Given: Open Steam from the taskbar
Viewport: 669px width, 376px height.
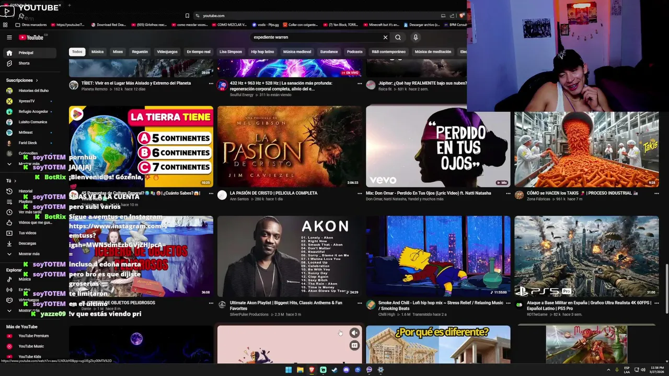Looking at the screenshot, I should (x=334, y=370).
